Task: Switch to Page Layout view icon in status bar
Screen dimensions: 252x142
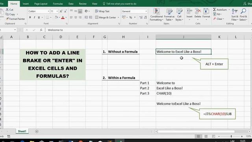Action: click(x=206, y=136)
